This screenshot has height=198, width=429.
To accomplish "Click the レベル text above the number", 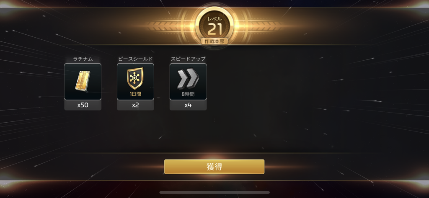I will [214, 19].
